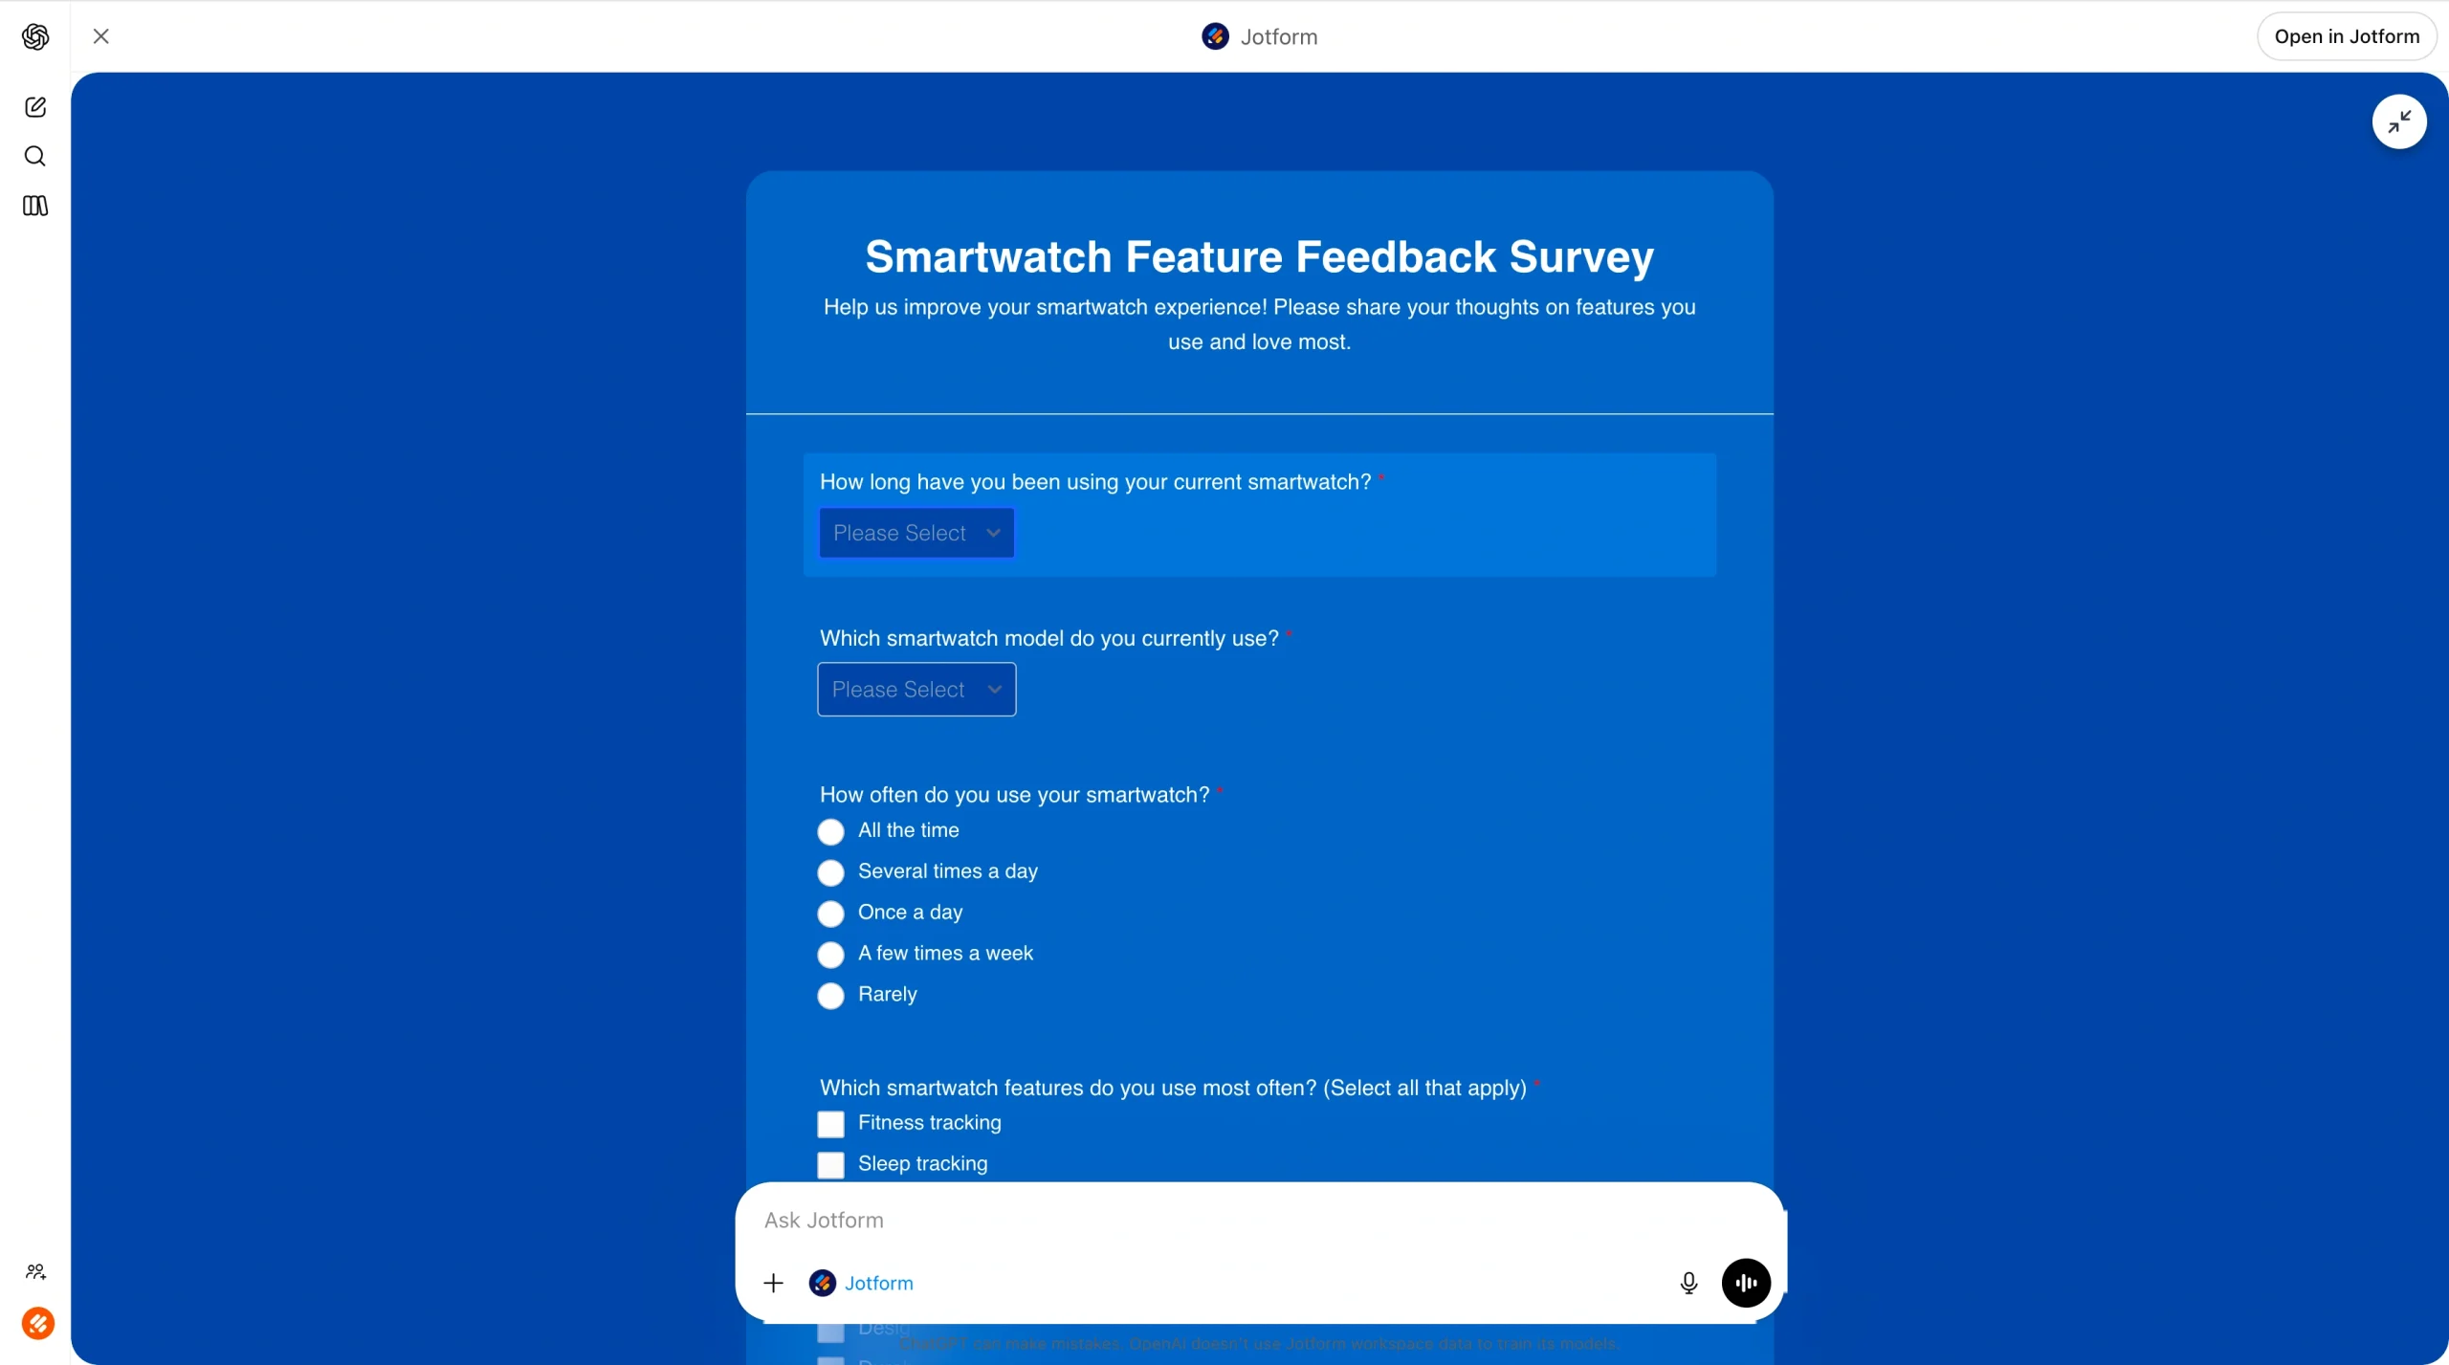Select the invite people icon in sidebar
Screen dimensions: 2449x1365
(35, 1271)
